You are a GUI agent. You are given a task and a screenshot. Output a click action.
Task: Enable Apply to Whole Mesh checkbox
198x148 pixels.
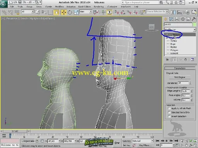tap(169, 108)
